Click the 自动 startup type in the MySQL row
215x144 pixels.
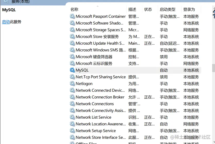click(164, 70)
